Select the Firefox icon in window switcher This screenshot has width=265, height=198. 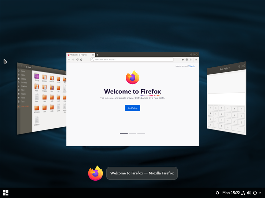[95, 173]
